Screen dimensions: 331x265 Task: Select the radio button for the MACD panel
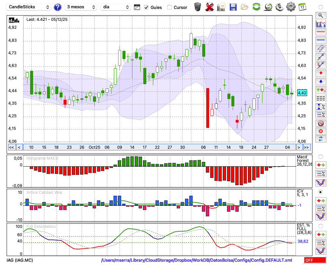coord(321,157)
